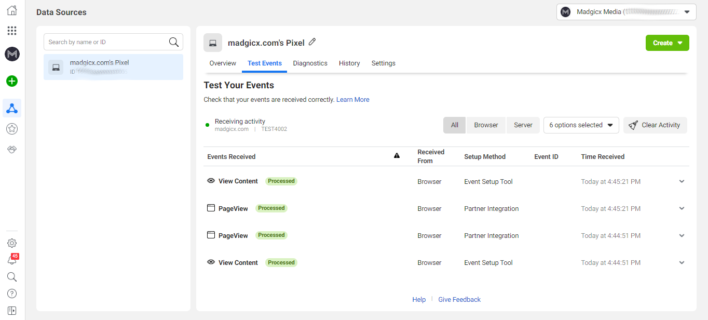This screenshot has width=708, height=320.
Task: Expand the 4:44:51 PageView row chevron
Action: click(x=682, y=235)
